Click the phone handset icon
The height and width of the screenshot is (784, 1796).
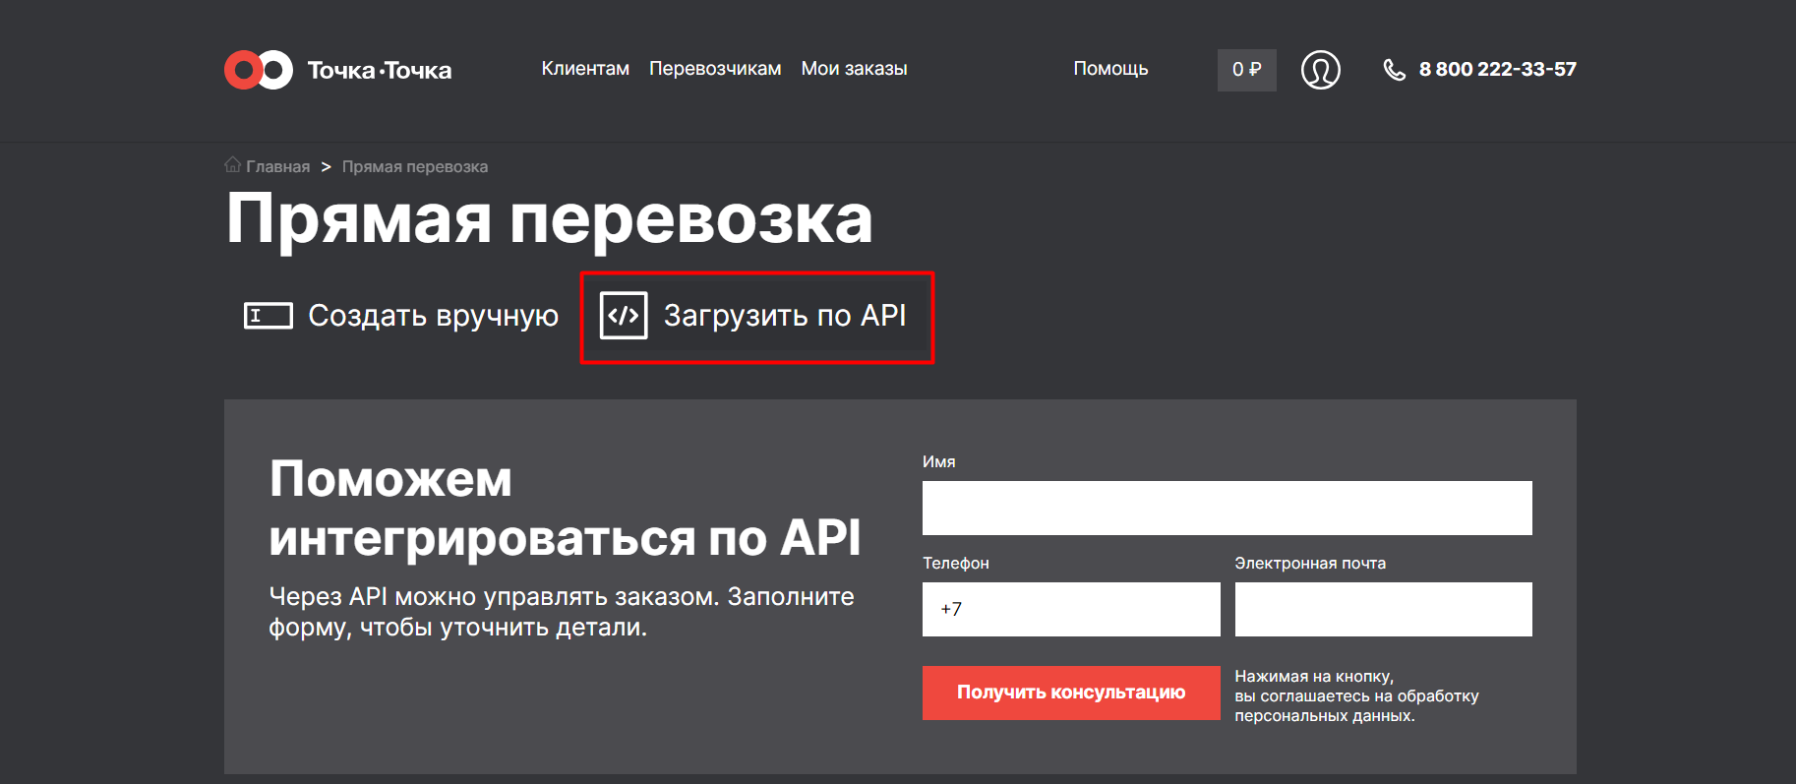click(1394, 70)
